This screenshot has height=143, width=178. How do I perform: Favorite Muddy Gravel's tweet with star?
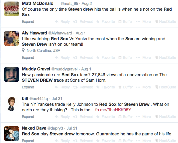pos(106,87)
